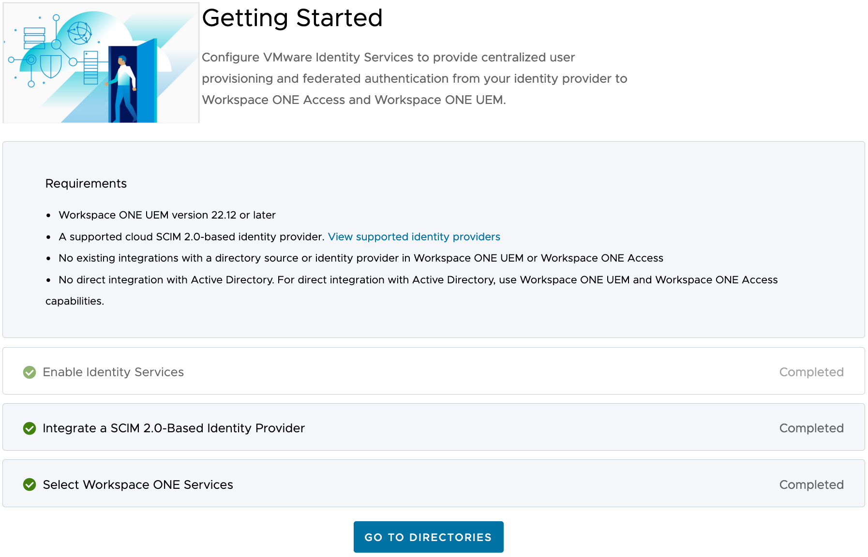Image resolution: width=868 pixels, height=557 pixels.
Task: Click the shield icon in the illustration
Action: tap(50, 66)
